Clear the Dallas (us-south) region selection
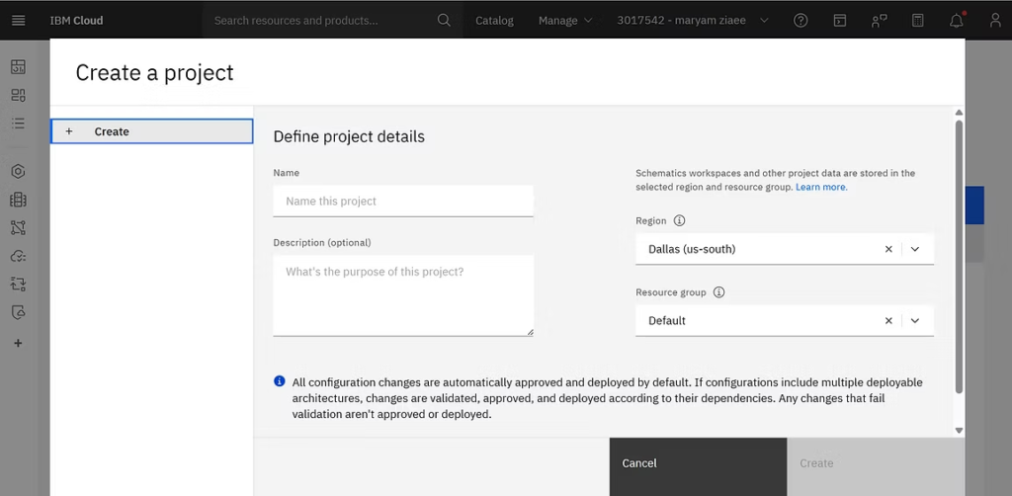 (888, 249)
